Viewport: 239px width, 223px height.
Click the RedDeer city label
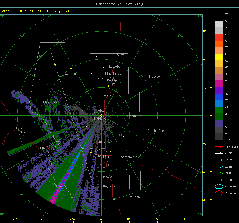pos(113,80)
